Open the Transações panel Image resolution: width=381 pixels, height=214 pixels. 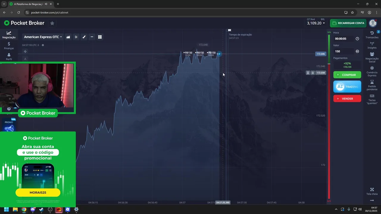pyautogui.click(x=372, y=35)
